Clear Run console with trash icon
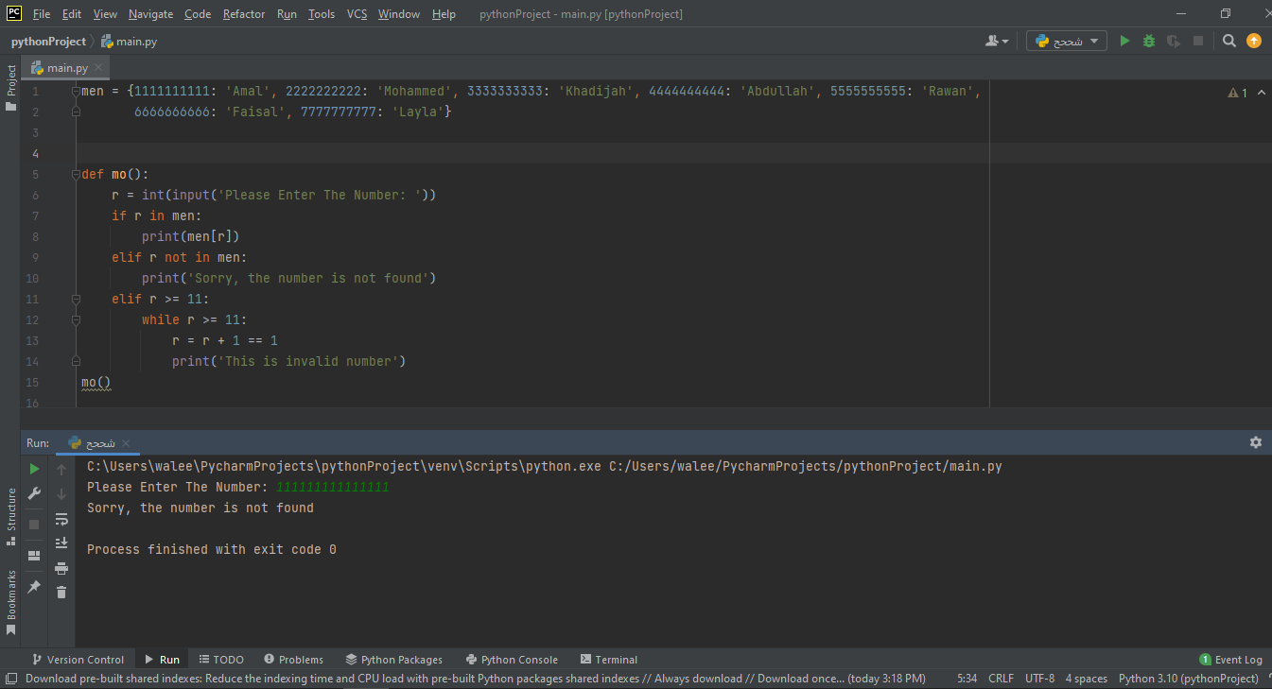Image resolution: width=1272 pixels, height=689 pixels. (61, 592)
